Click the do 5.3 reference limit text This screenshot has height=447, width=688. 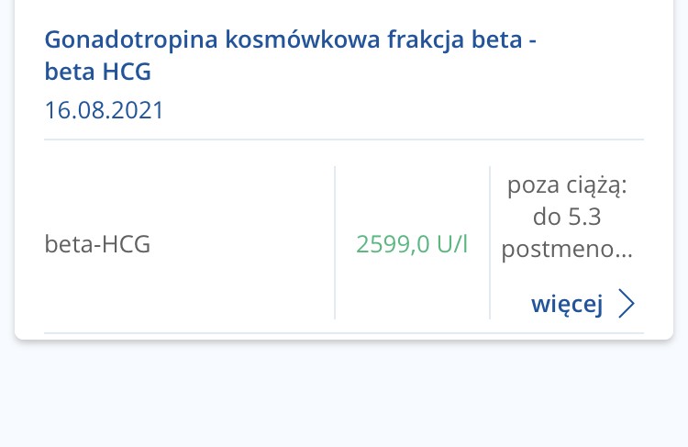click(x=567, y=218)
